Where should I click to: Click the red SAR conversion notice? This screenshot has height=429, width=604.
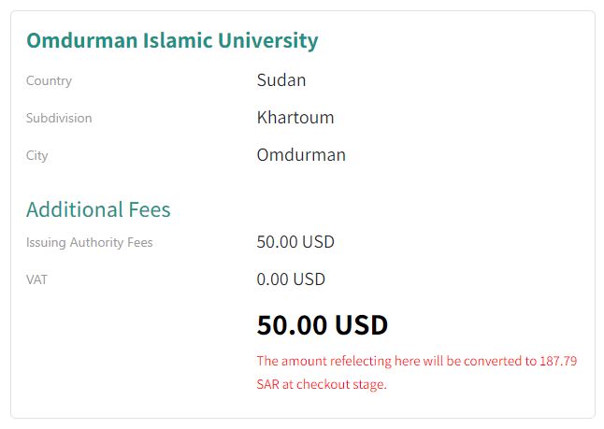click(416, 372)
